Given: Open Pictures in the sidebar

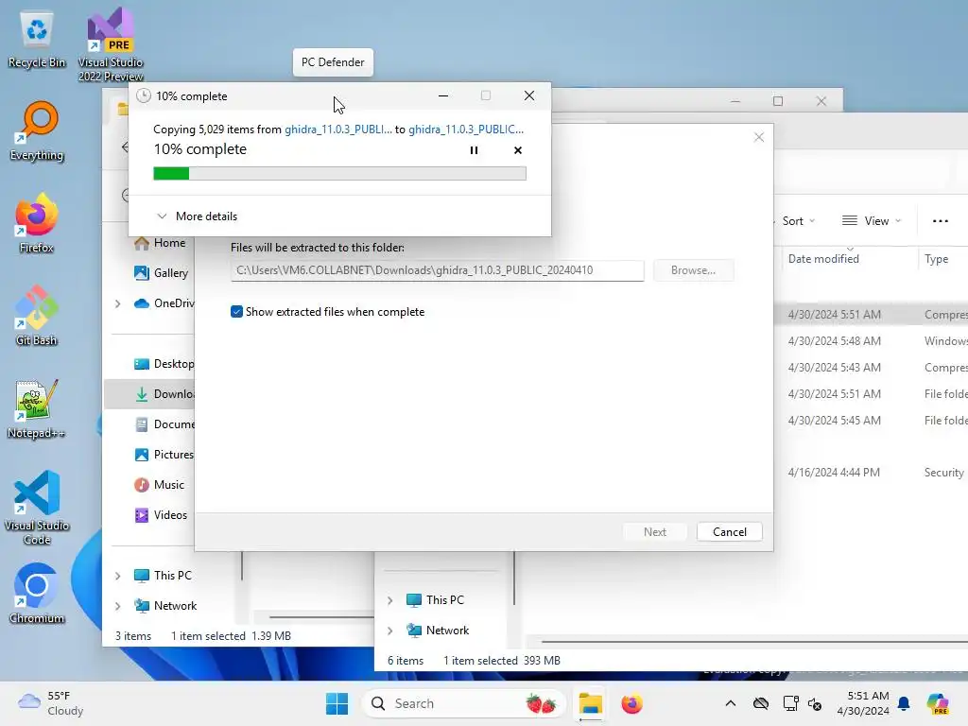Looking at the screenshot, I should click(x=164, y=455).
